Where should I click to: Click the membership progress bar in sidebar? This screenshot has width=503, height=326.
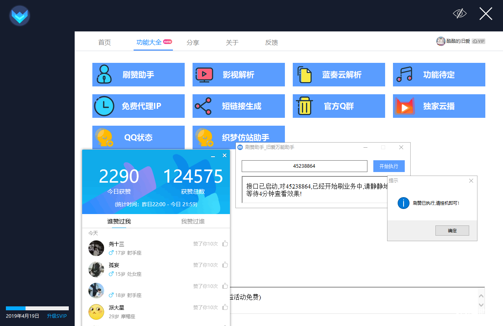(37, 308)
